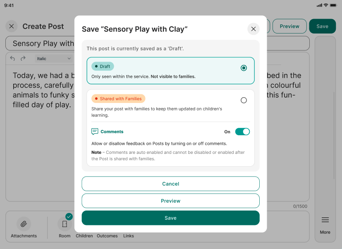Open the Children section
Image resolution: width=342 pixels, height=249 pixels.
click(x=84, y=236)
